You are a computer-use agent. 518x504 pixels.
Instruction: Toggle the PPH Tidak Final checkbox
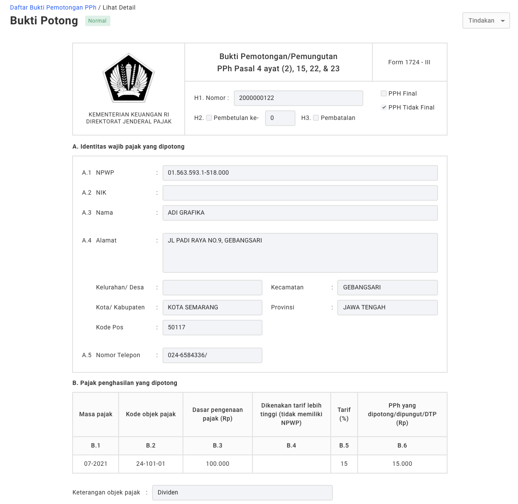pyautogui.click(x=384, y=107)
